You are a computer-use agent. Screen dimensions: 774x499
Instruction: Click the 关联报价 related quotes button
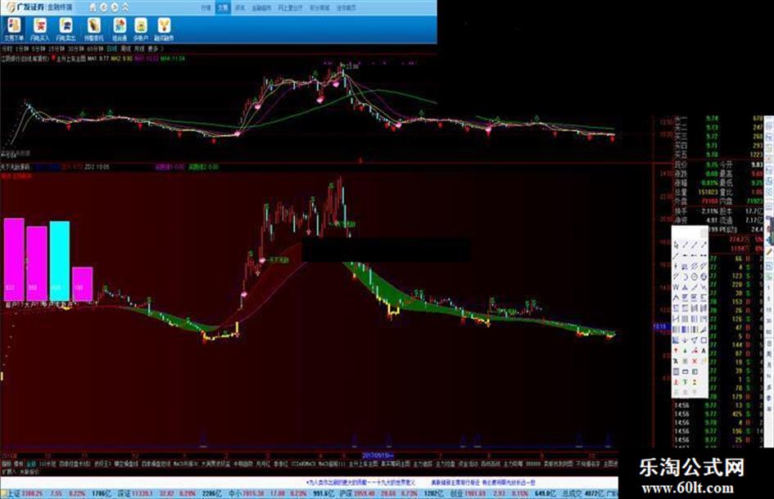coord(29,471)
